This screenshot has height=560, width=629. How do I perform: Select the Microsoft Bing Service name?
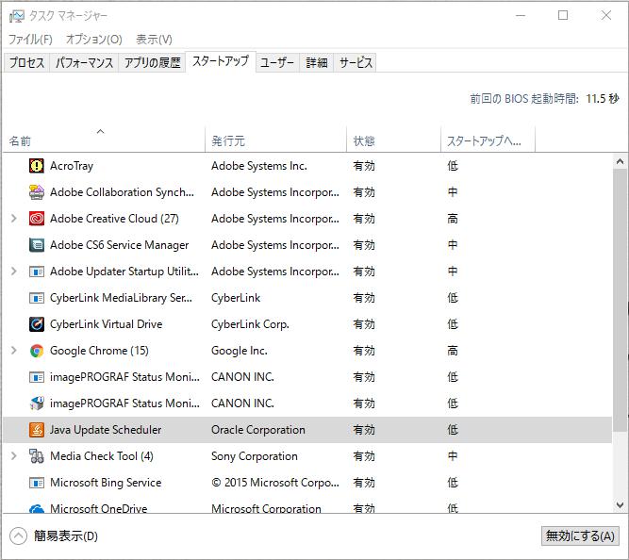(x=106, y=483)
